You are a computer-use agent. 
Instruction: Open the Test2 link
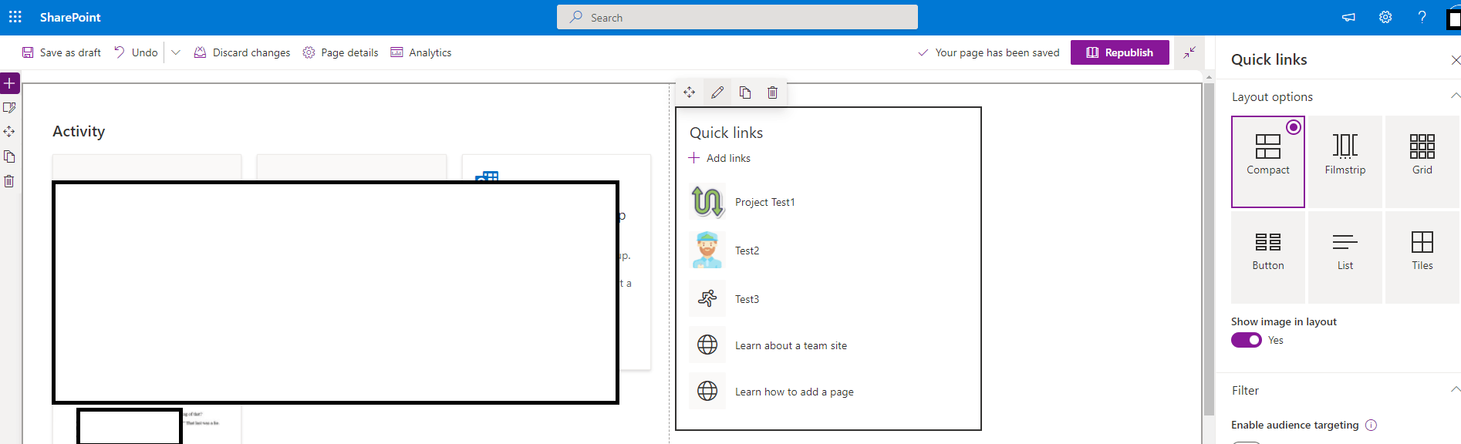point(747,251)
